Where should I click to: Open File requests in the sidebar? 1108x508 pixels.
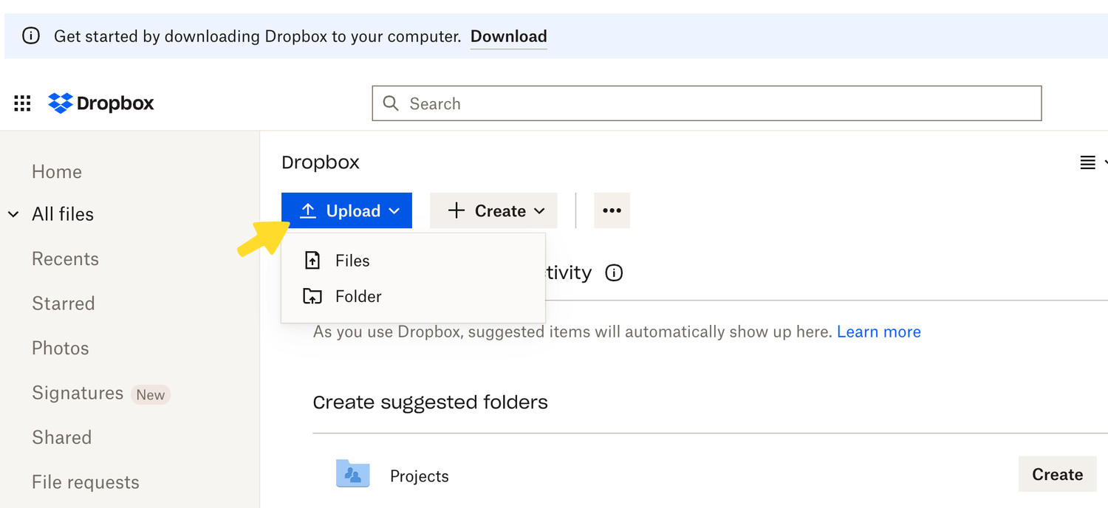86,482
